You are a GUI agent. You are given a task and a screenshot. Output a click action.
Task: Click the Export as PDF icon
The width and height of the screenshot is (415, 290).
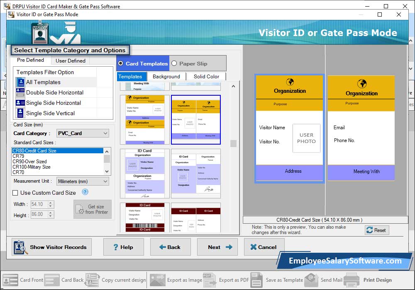coord(209,280)
